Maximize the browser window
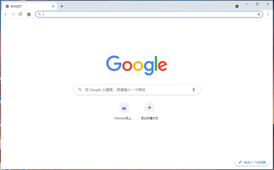Screen dimensions: 274x170 [x=257, y=4]
